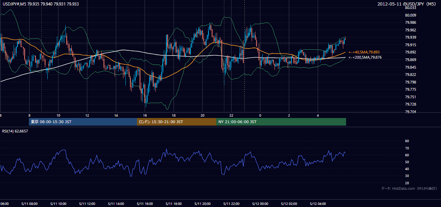Click the 79.775 price axis label
The height and width of the screenshot is (207, 441).
pyautogui.click(x=411, y=89)
